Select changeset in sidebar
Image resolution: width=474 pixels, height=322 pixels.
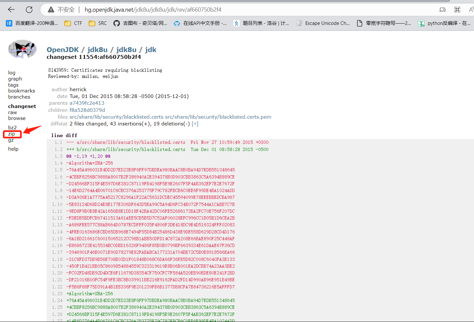point(22,106)
